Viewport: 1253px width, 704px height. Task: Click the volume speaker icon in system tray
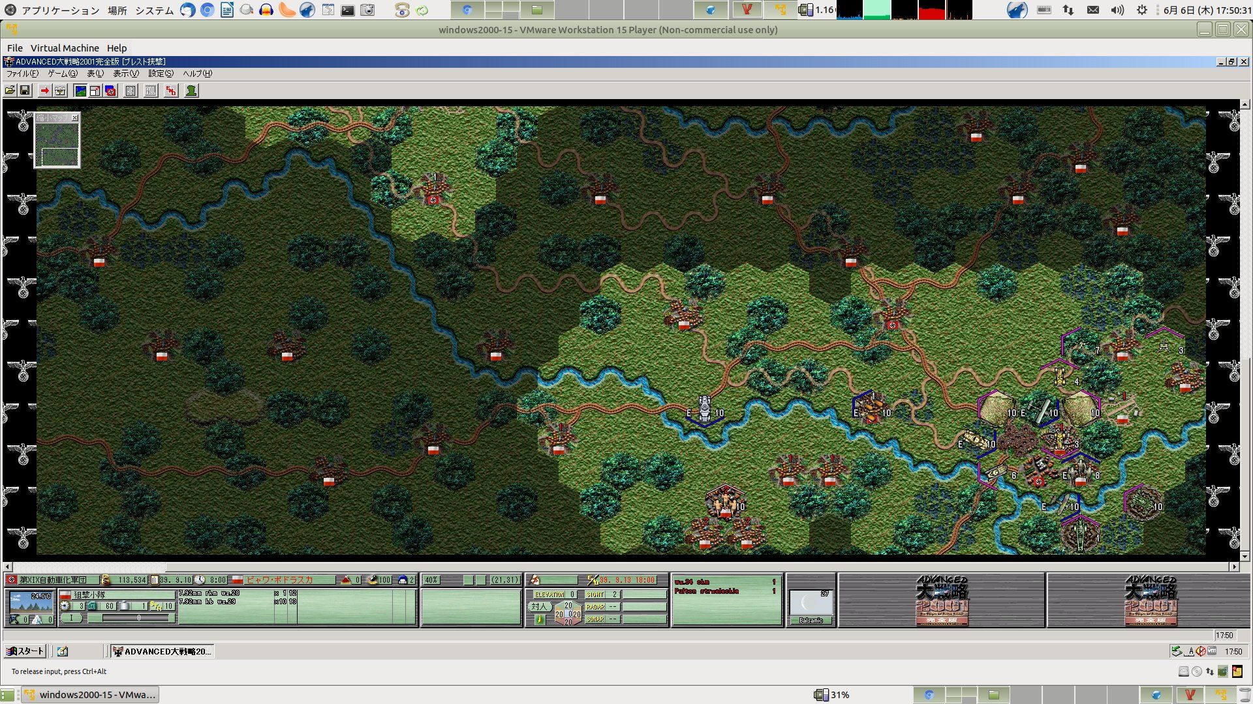[x=1117, y=10]
